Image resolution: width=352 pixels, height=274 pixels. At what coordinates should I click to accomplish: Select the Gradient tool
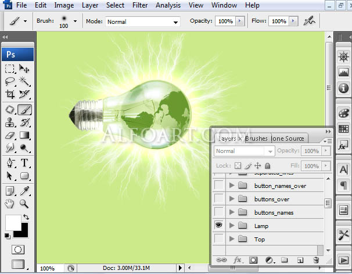click(24, 136)
